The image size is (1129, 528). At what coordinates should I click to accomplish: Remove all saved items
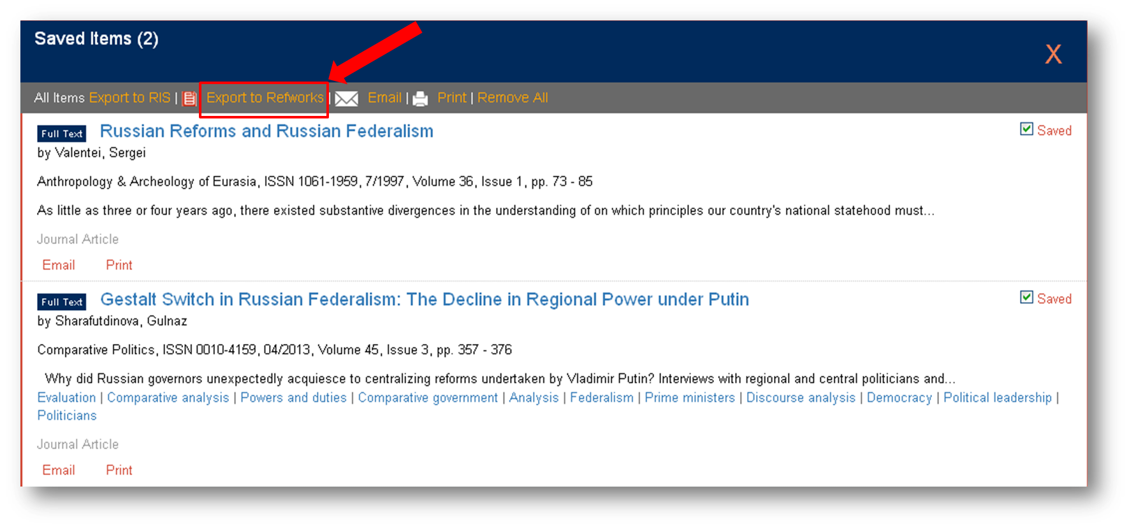point(513,97)
